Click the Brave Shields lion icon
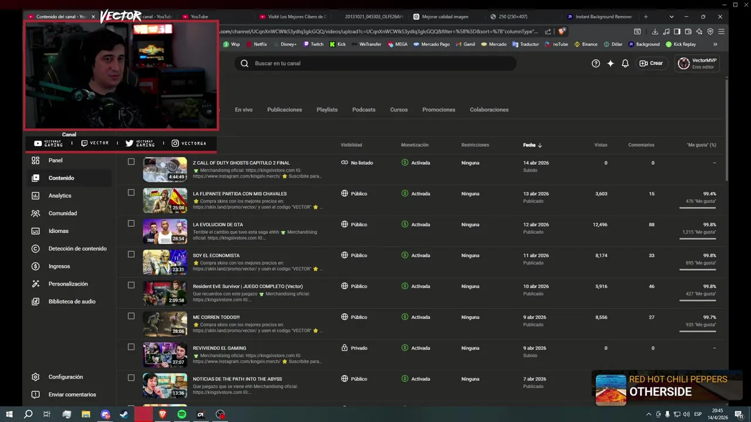This screenshot has width=751, height=422. click(x=561, y=32)
